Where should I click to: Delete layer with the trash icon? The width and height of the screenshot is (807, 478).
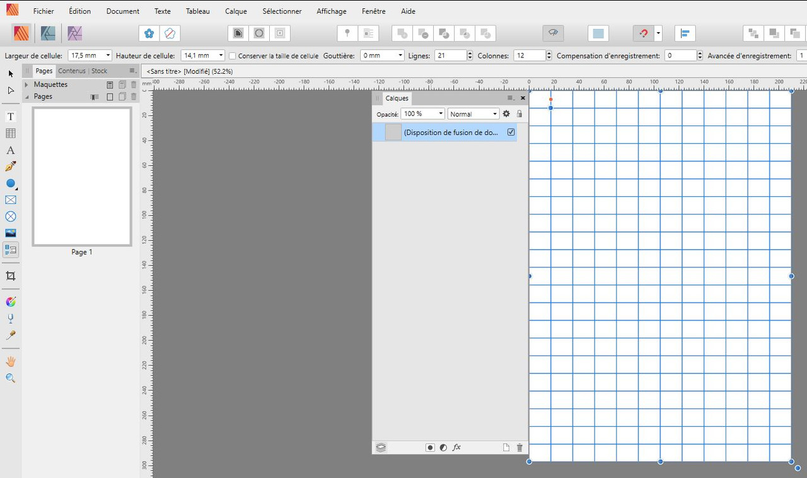pyautogui.click(x=519, y=447)
